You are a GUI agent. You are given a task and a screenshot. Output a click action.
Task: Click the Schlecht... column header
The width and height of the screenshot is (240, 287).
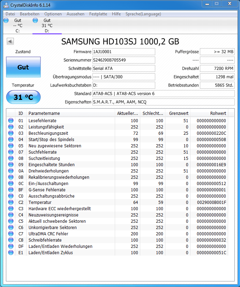click(152, 113)
